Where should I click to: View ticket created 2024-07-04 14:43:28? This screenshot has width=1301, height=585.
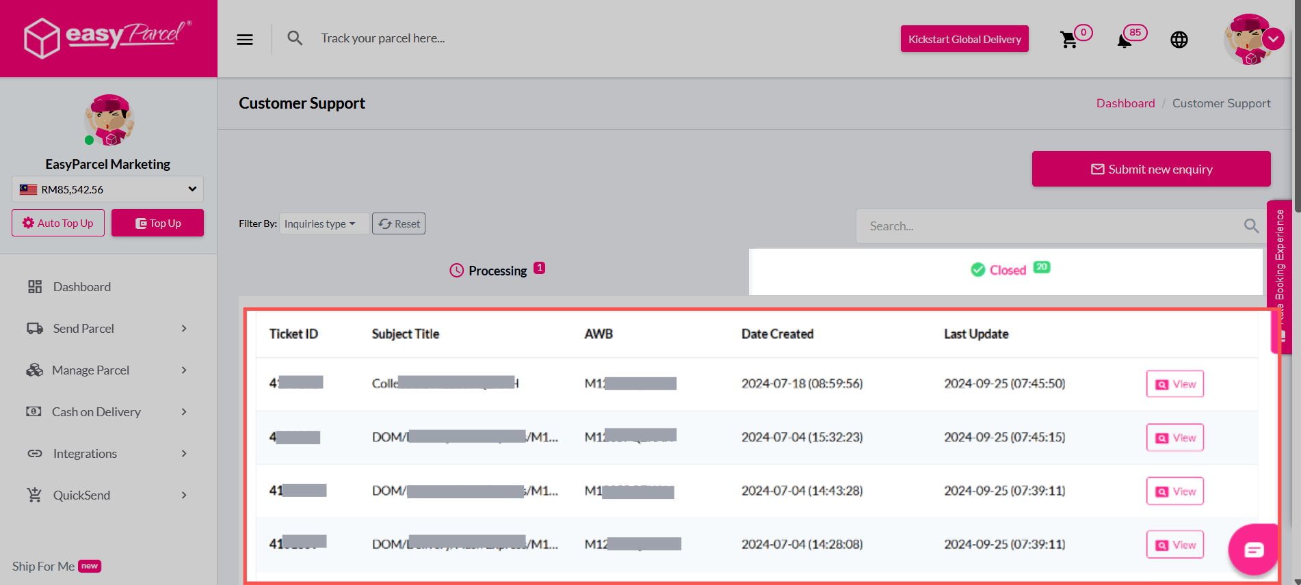[1174, 491]
